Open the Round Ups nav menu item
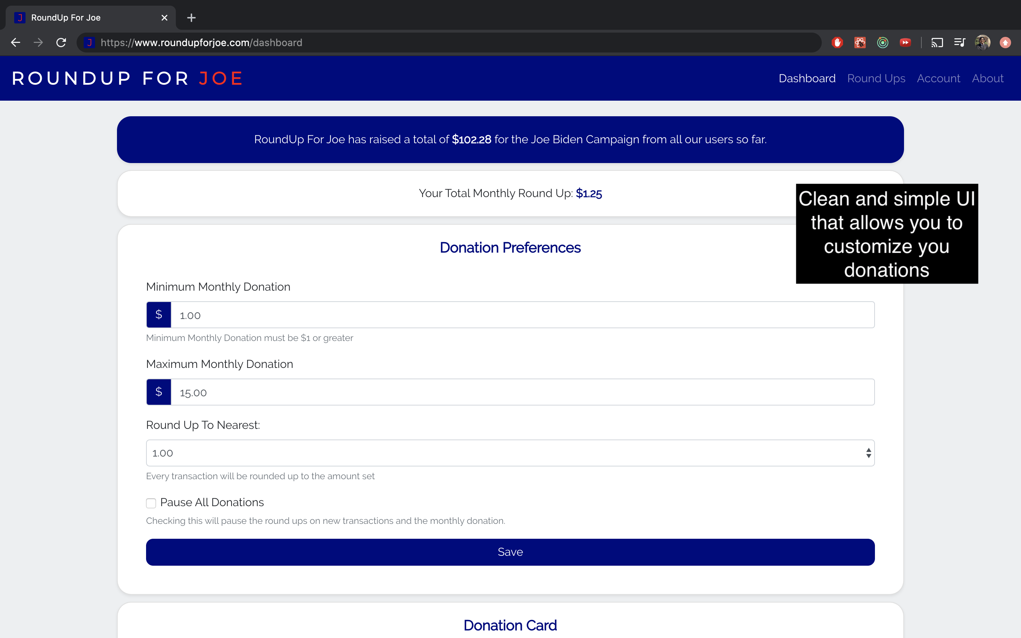Screen dimensions: 1021x638 pyautogui.click(x=876, y=78)
